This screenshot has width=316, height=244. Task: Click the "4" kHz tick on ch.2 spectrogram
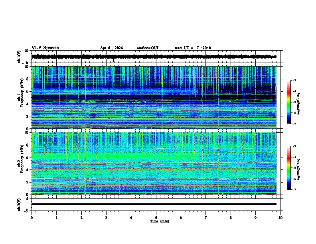point(28,170)
